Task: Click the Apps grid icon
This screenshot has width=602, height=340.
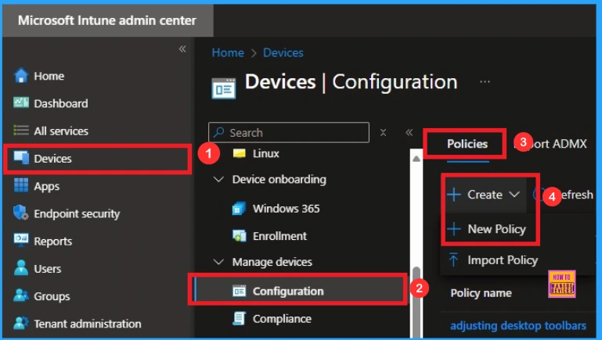Action: tap(20, 185)
